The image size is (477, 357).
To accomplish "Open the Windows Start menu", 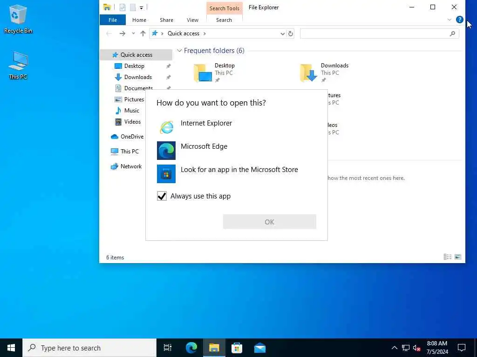I will click(11, 348).
